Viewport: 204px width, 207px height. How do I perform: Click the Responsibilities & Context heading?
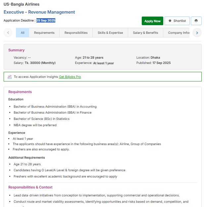pos(30,187)
